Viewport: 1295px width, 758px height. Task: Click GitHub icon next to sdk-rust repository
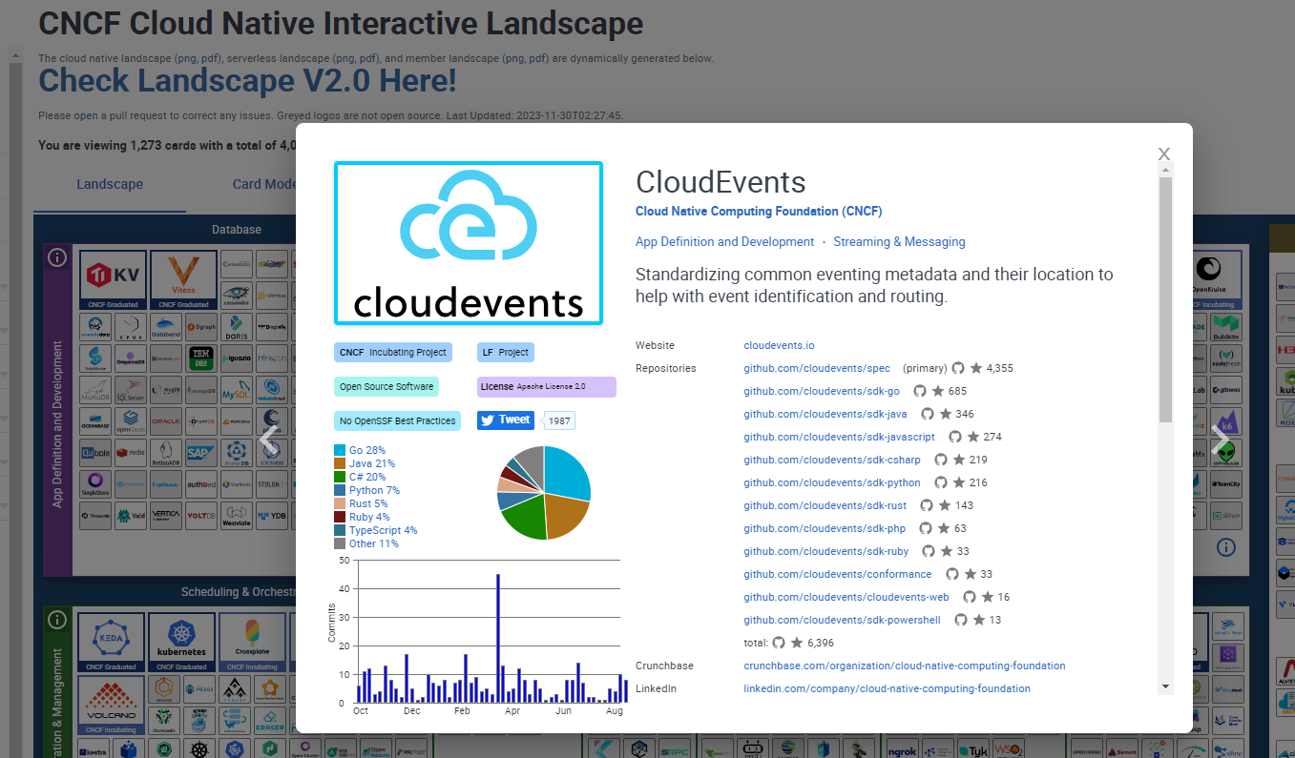click(x=927, y=505)
